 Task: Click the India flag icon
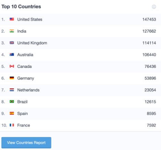pos(12,31)
